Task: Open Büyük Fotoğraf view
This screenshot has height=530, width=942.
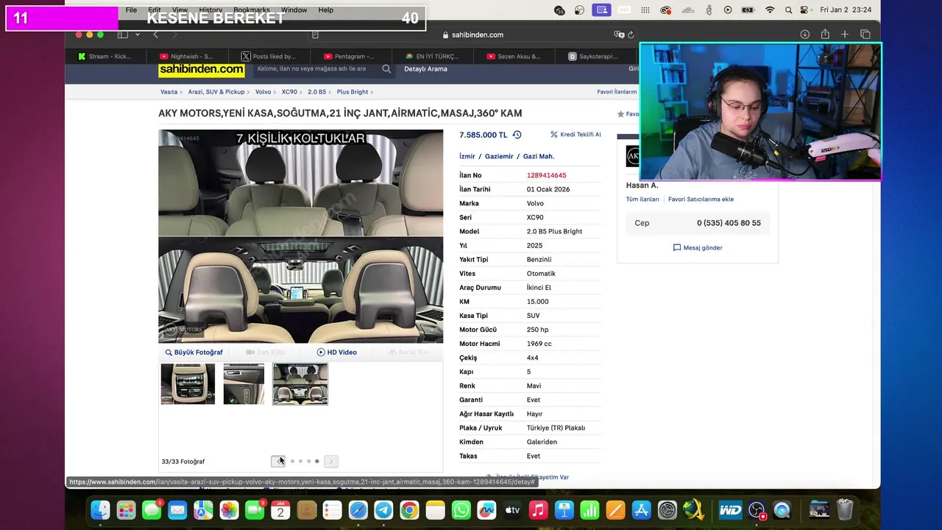Action: point(194,353)
